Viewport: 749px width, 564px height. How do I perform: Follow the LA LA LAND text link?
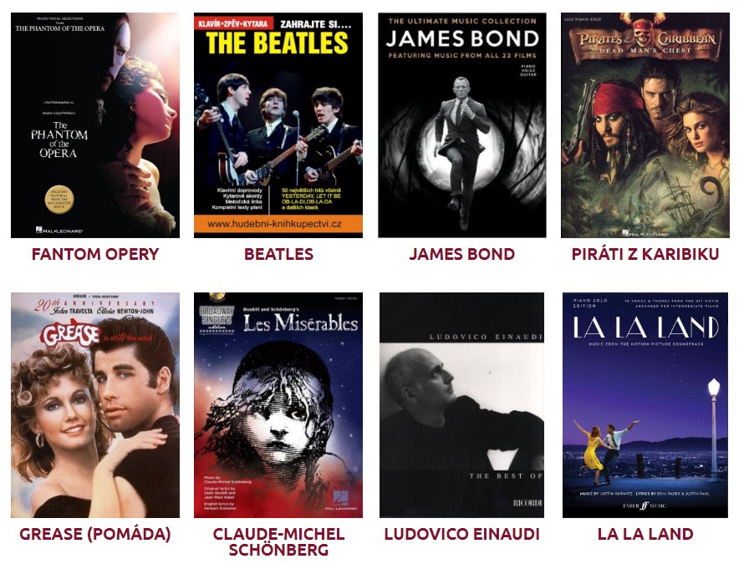click(645, 534)
